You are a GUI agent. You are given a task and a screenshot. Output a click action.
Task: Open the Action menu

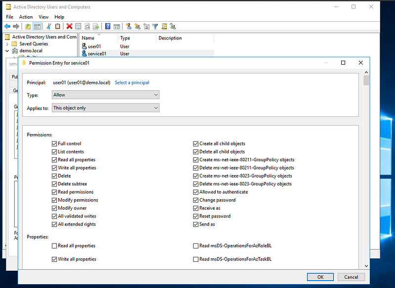pyautogui.click(x=26, y=17)
